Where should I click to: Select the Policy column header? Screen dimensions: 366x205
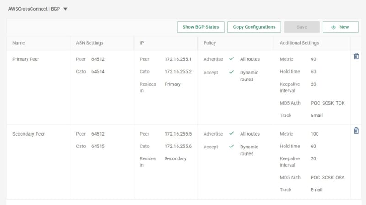click(210, 43)
